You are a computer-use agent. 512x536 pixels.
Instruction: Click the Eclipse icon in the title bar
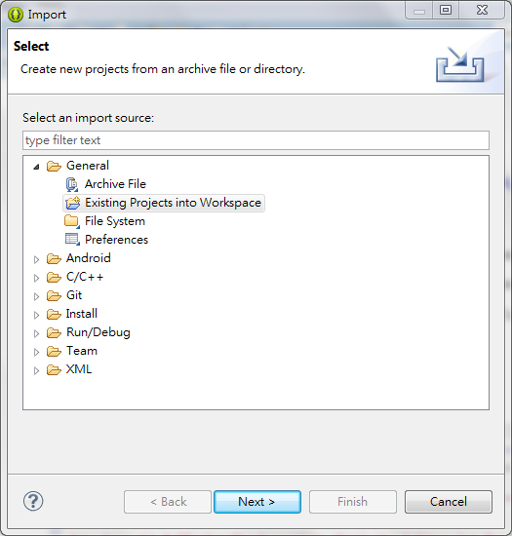point(16,15)
